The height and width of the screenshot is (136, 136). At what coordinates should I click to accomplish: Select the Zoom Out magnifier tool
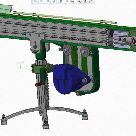tap(47, 1)
